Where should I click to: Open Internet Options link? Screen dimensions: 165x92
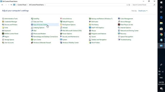coord(126,28)
